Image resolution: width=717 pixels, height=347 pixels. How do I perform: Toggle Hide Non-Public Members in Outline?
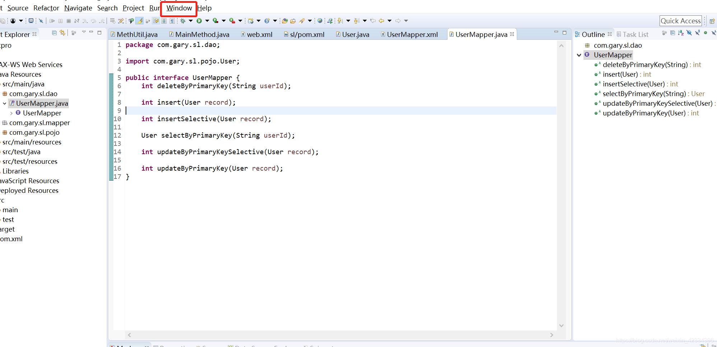pos(706,33)
